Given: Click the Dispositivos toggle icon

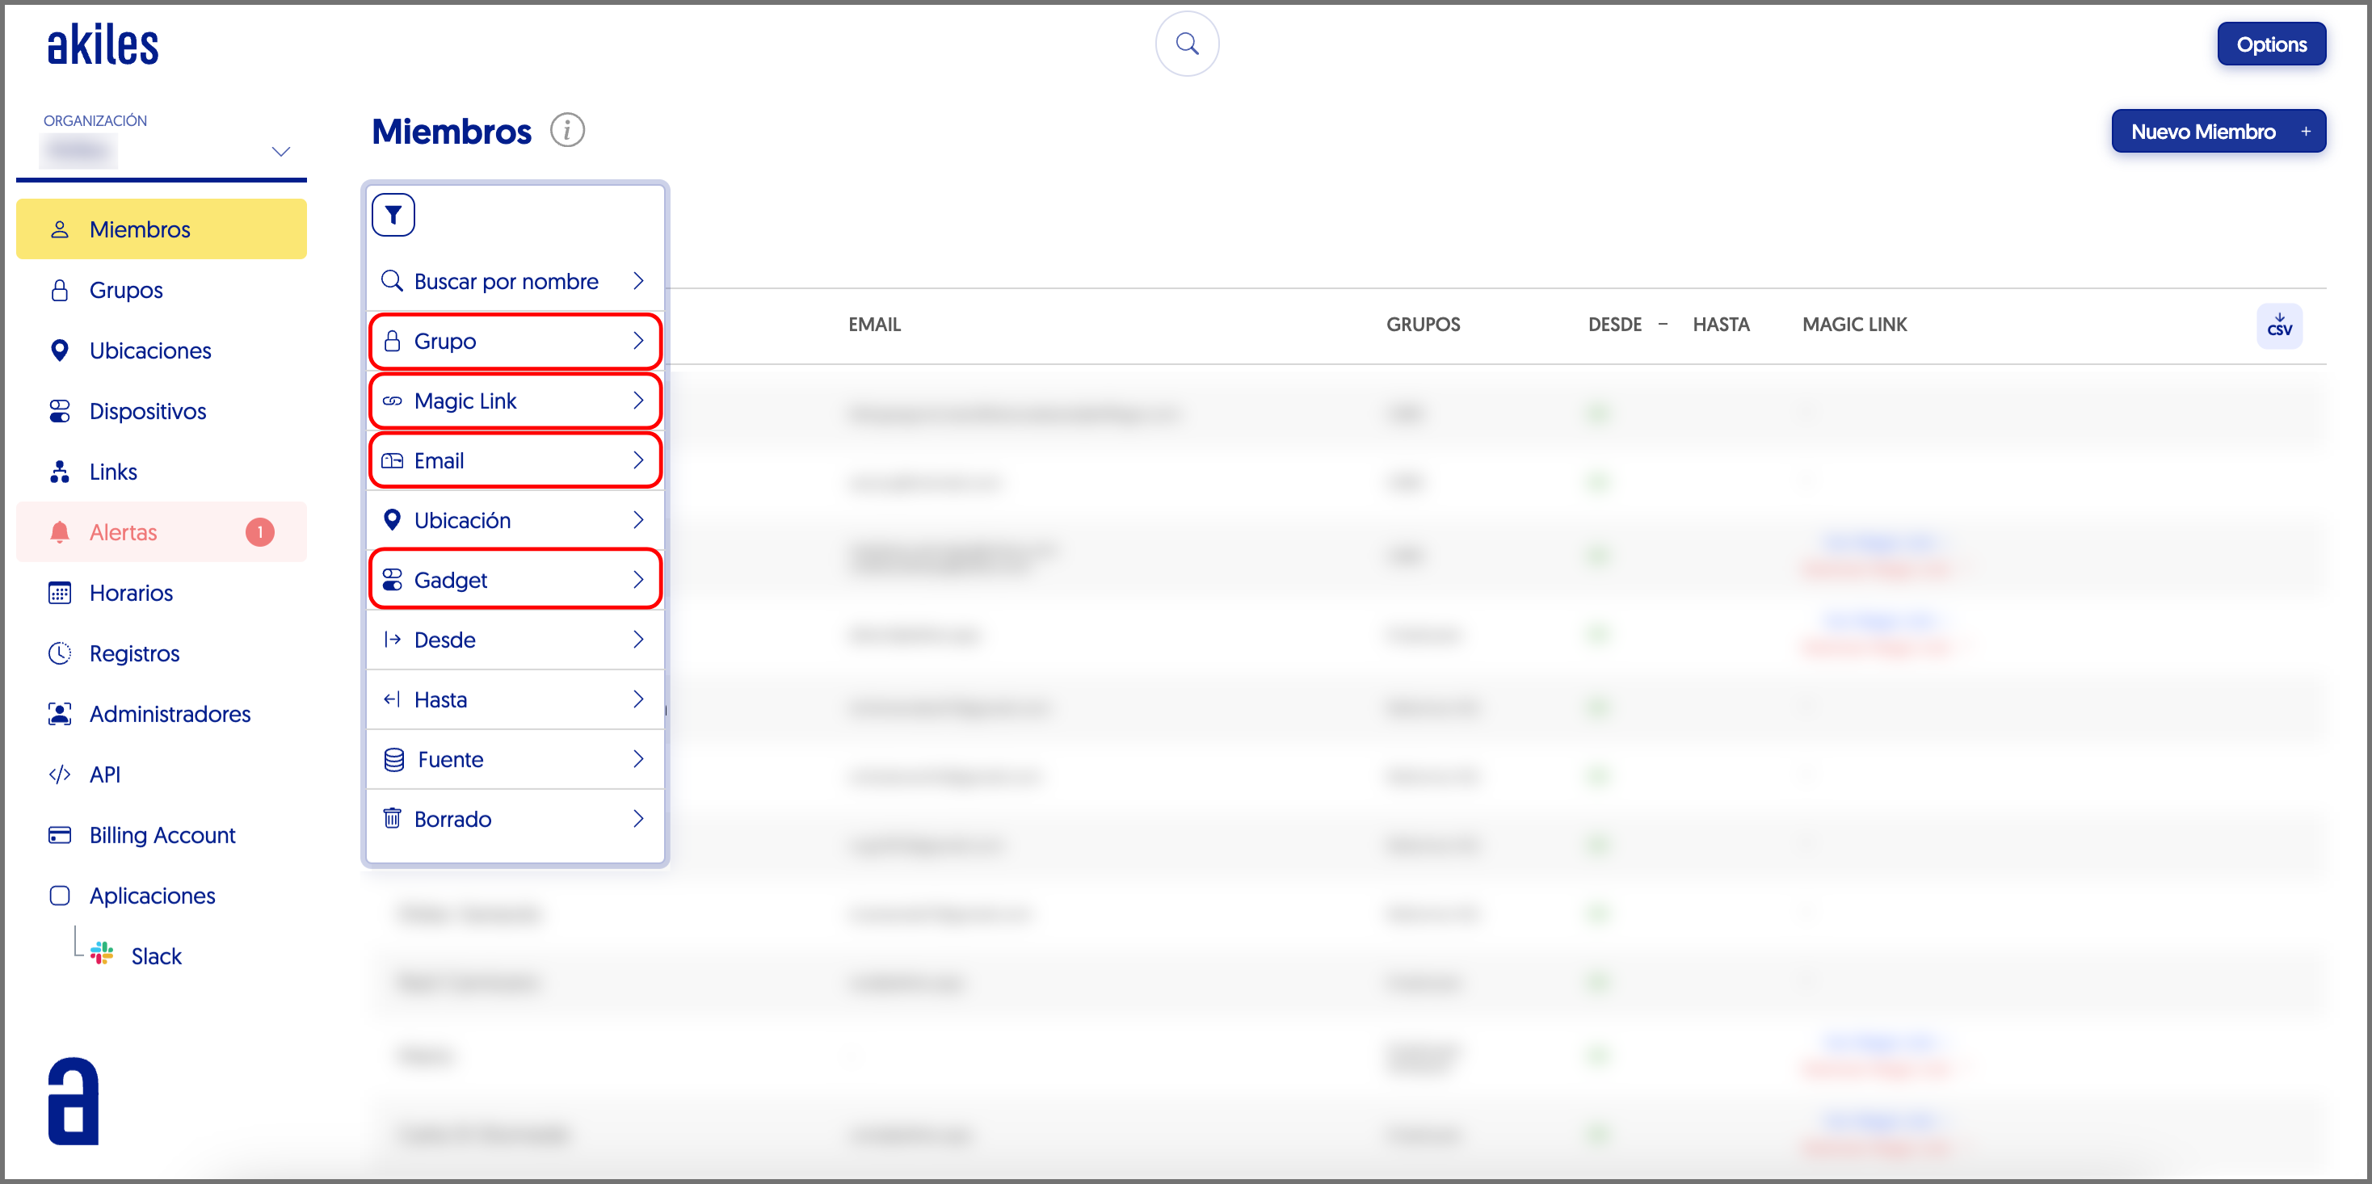Looking at the screenshot, I should (x=60, y=412).
